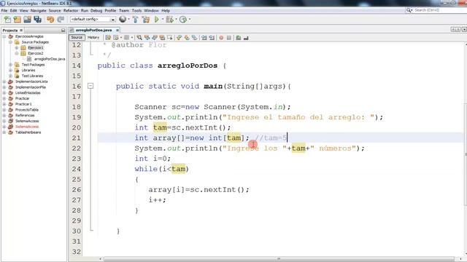Click on 'array[i]=sc.nextInt();' code line

coord(198,190)
